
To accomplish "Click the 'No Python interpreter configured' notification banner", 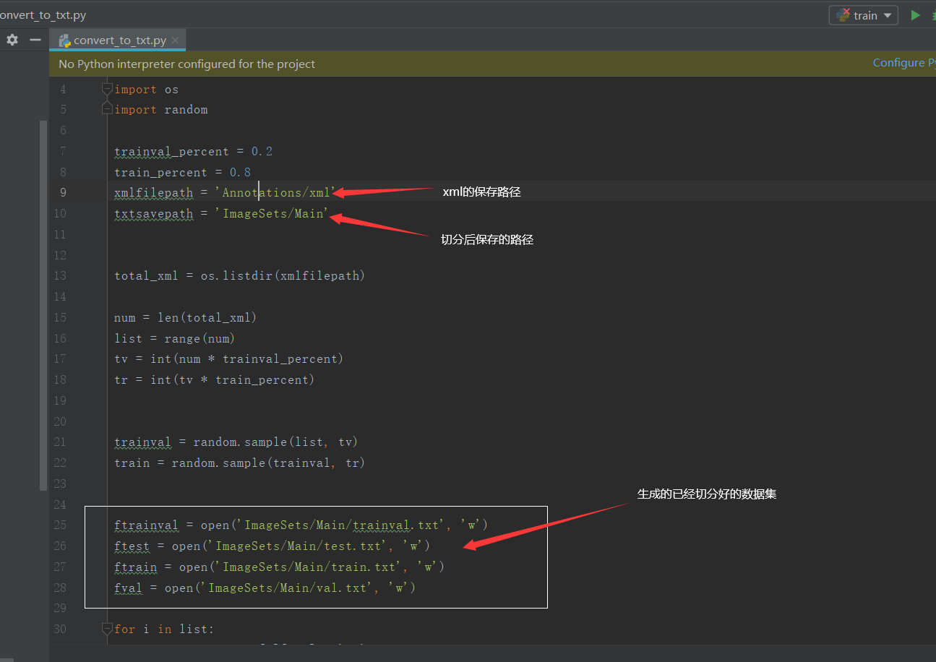I will (x=463, y=64).
